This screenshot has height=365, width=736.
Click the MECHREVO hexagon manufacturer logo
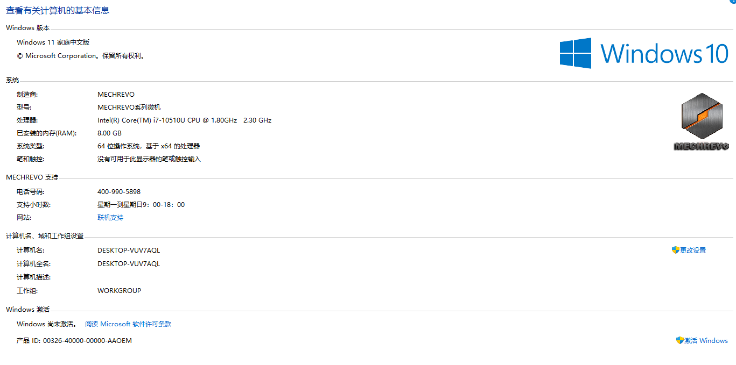pos(701,121)
